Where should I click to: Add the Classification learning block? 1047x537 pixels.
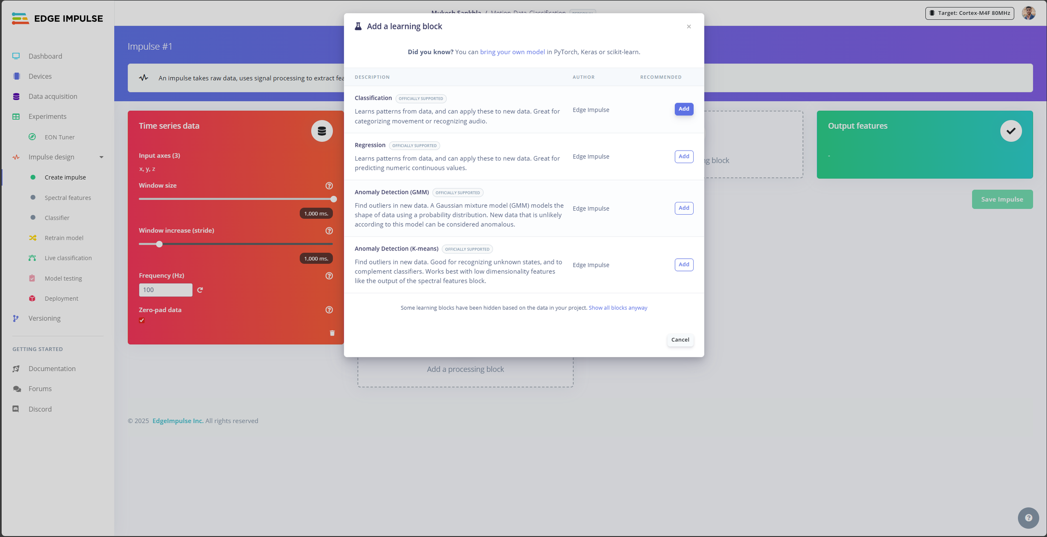(684, 109)
